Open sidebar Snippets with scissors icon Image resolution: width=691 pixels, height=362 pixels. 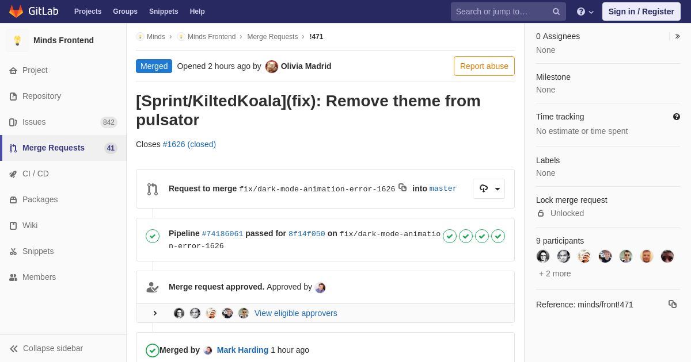pyautogui.click(x=63, y=251)
